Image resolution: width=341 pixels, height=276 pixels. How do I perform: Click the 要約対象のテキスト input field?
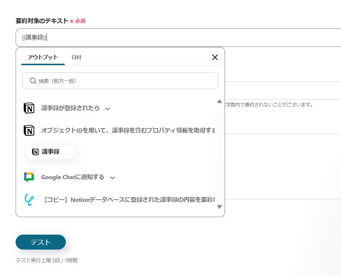pyautogui.click(x=178, y=38)
